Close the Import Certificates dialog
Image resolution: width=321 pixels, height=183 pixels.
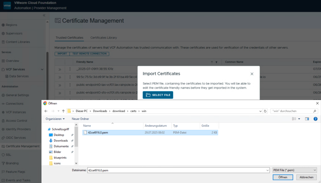coord(252,74)
